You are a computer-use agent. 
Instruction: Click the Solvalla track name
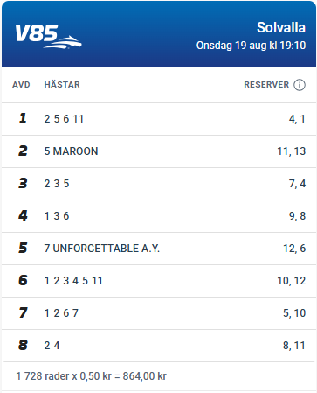pos(281,28)
